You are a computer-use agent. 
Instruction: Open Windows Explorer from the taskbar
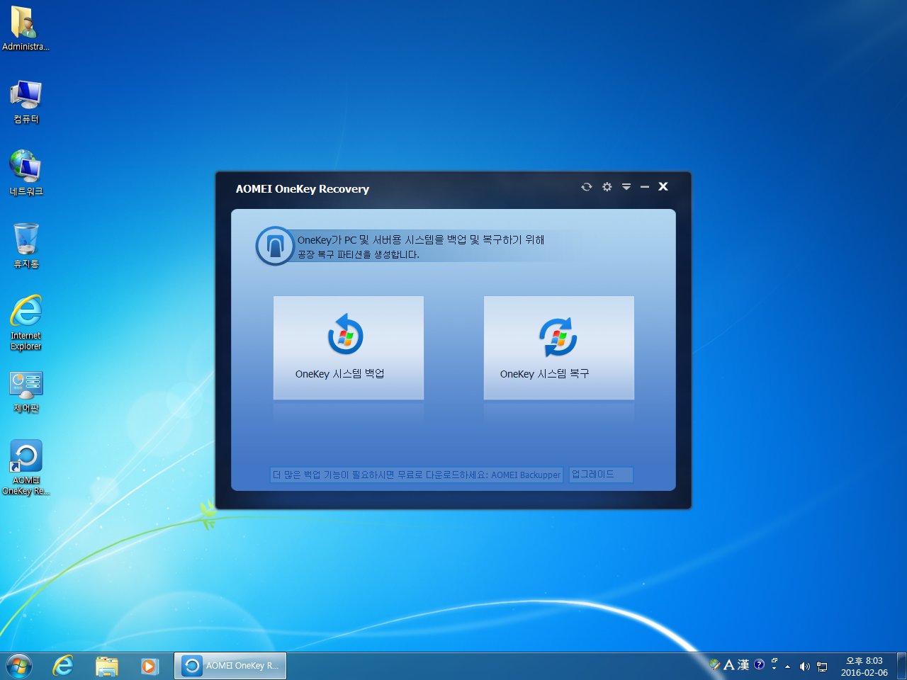pyautogui.click(x=107, y=666)
